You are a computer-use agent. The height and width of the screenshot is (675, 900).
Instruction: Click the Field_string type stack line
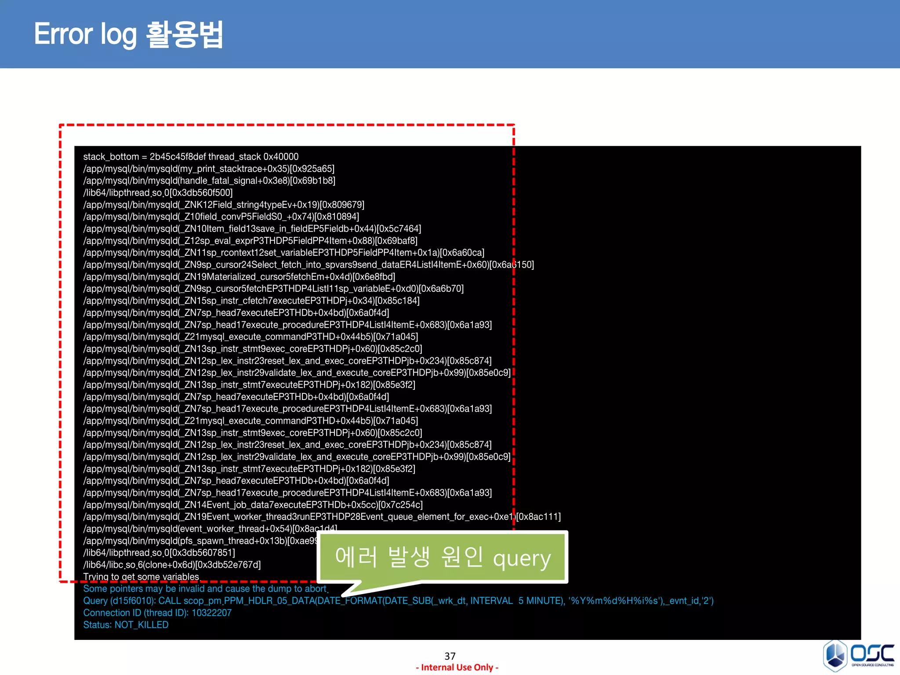point(224,205)
